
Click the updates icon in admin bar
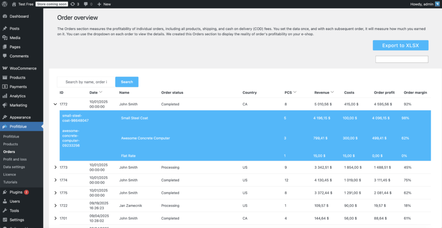click(x=72, y=4)
